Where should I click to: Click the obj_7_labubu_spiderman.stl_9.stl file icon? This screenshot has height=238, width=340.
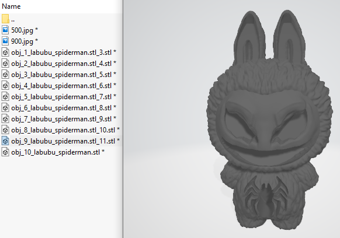5,118
